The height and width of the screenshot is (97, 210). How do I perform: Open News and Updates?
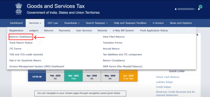[x=181, y=23]
